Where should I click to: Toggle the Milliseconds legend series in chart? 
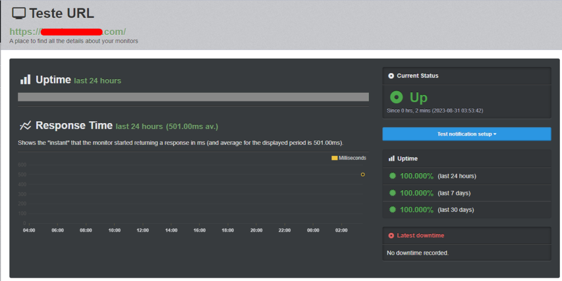click(x=349, y=158)
